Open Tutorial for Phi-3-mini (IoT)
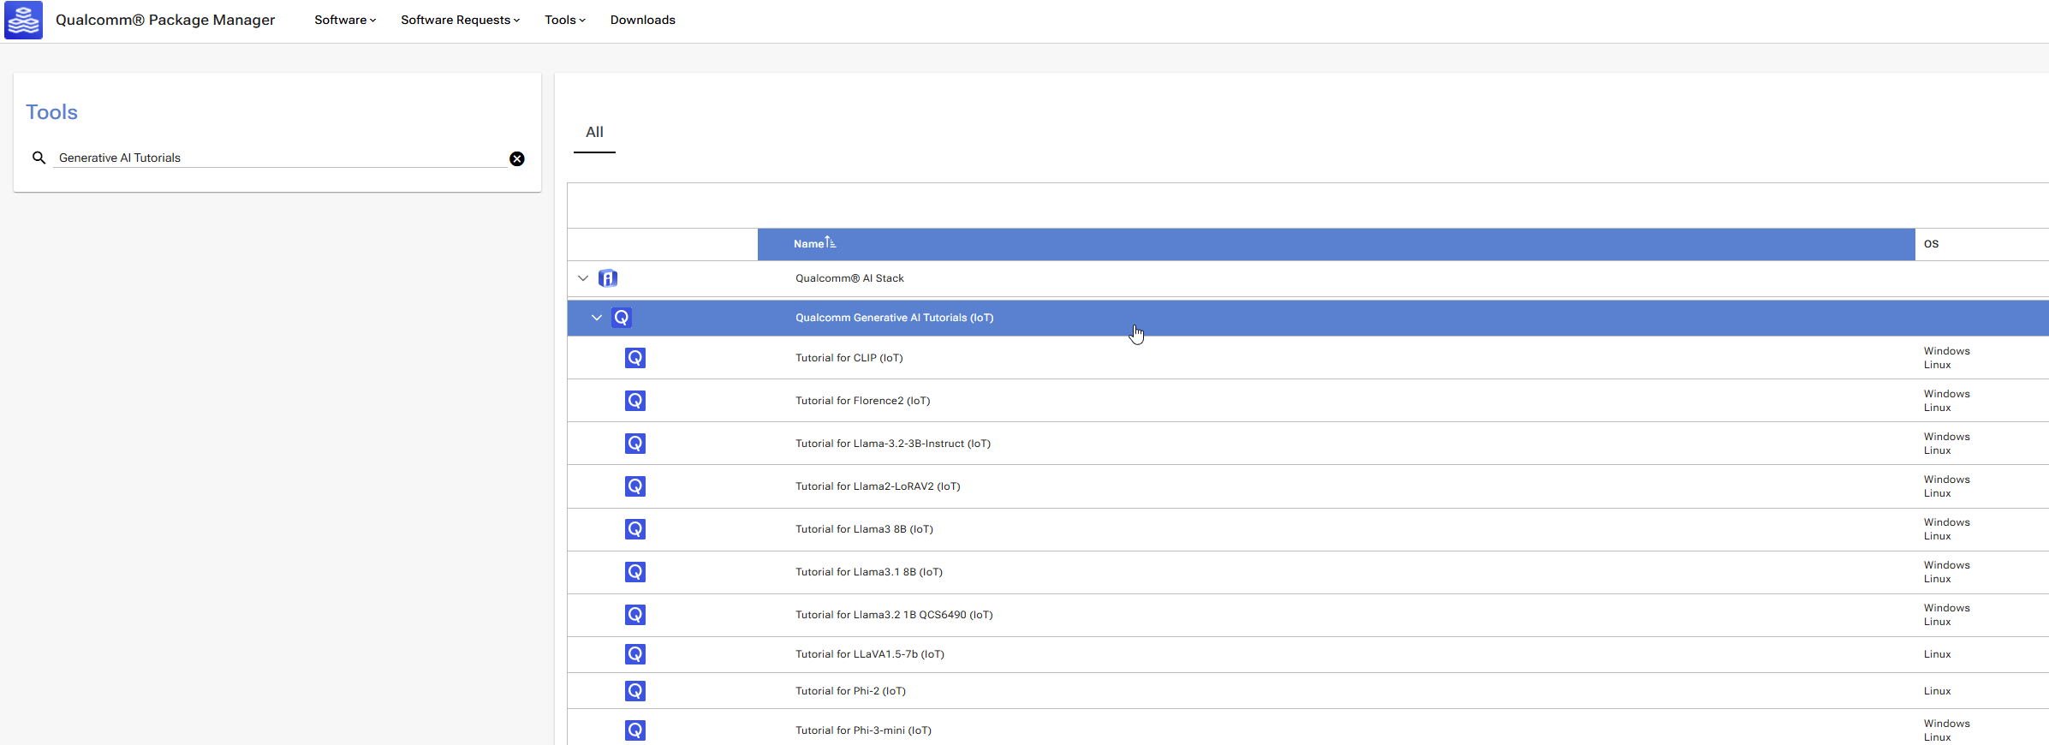This screenshot has width=2049, height=745. [x=863, y=730]
